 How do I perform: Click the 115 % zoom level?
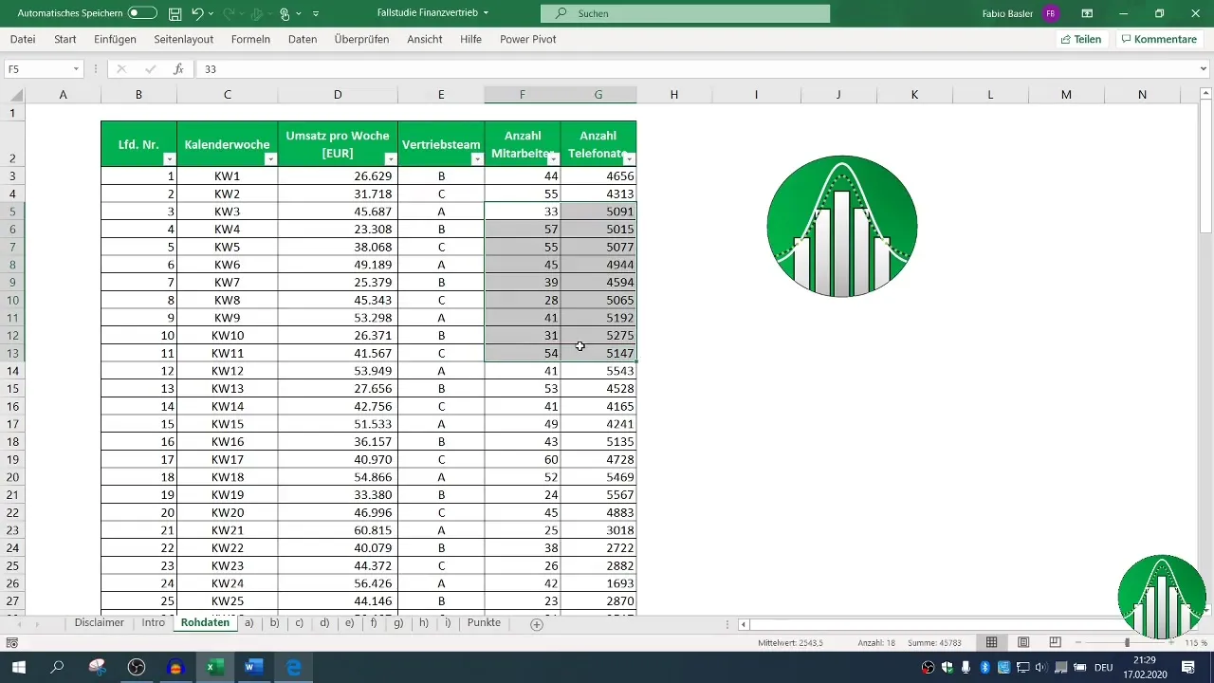pyautogui.click(x=1195, y=643)
